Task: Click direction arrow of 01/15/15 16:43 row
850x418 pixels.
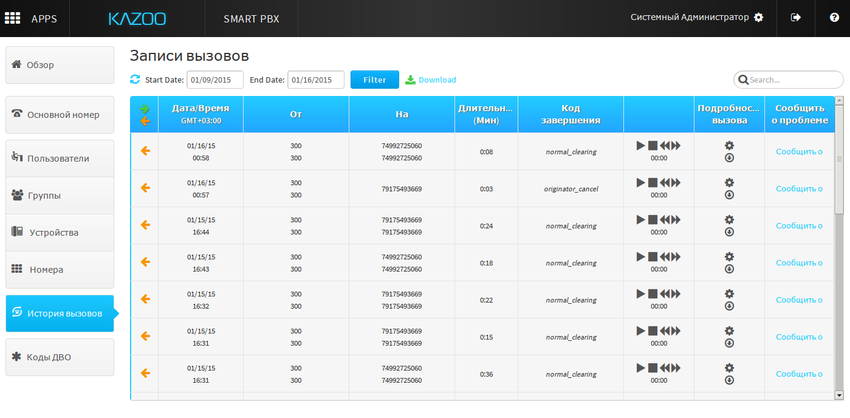Action: click(145, 262)
